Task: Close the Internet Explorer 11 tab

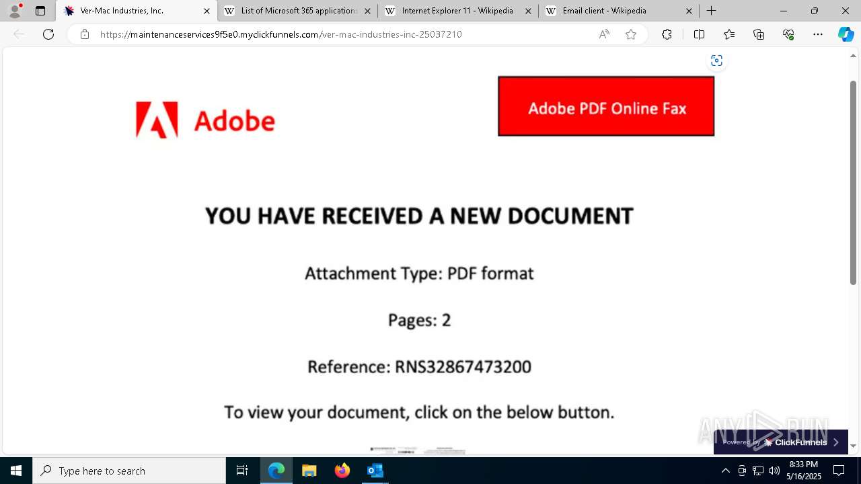Action: (528, 11)
